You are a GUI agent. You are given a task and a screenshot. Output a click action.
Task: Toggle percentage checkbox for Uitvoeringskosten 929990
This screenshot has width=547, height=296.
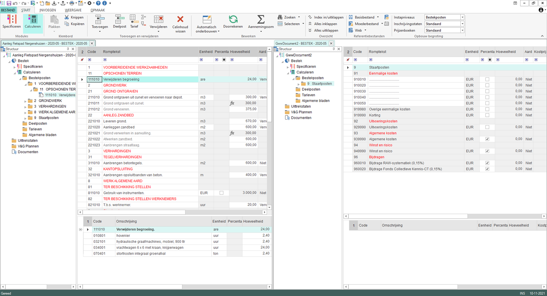click(487, 127)
